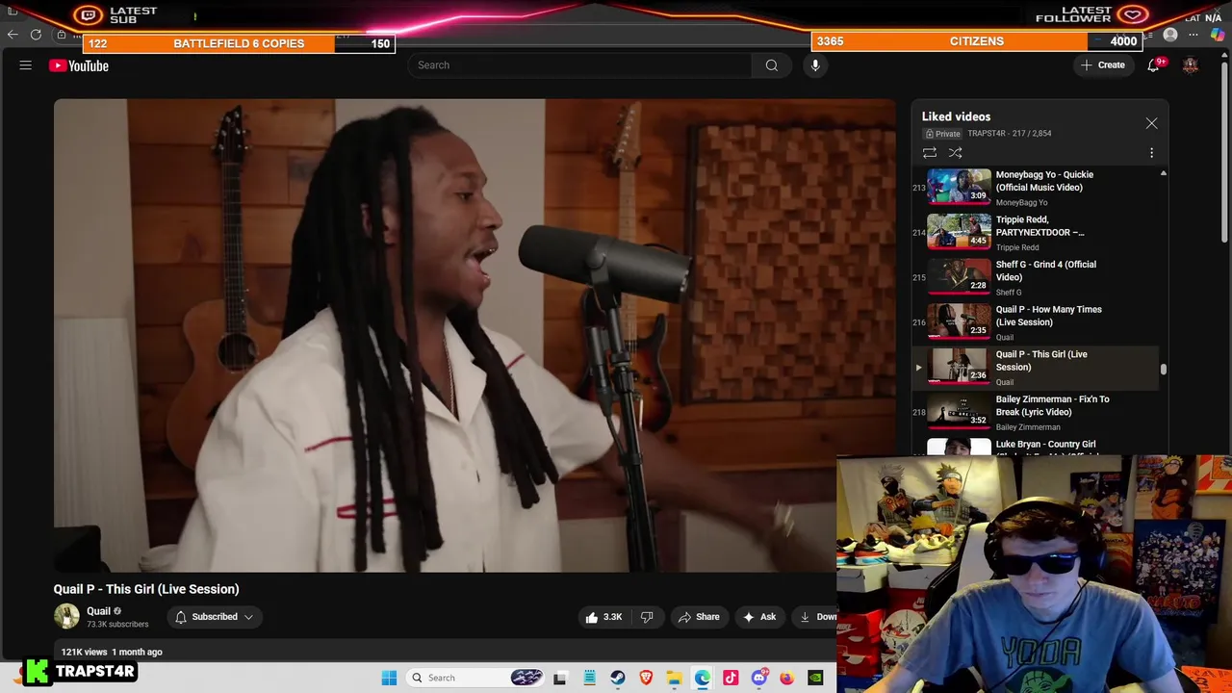Dislike the video with thumbs down
Screen dimensions: 1232x693
tap(647, 617)
